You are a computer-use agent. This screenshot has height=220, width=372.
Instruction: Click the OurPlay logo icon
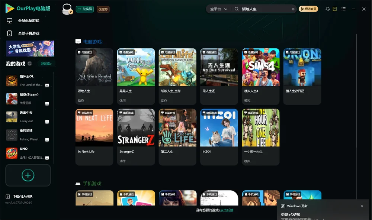coord(10,9)
